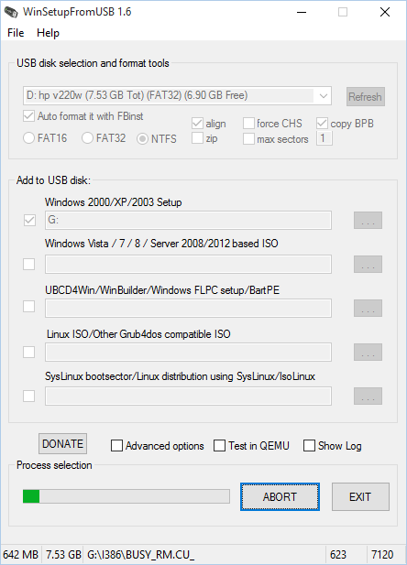Check the Windows Vista/7/8 ISO checkbox
407x565 pixels.
(x=28, y=264)
